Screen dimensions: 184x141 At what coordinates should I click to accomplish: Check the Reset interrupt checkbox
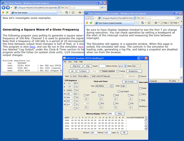140,88
